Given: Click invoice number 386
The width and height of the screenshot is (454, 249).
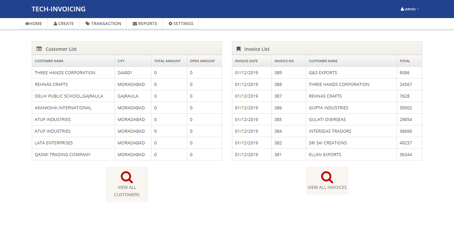Looking at the screenshot, I should tap(278, 108).
